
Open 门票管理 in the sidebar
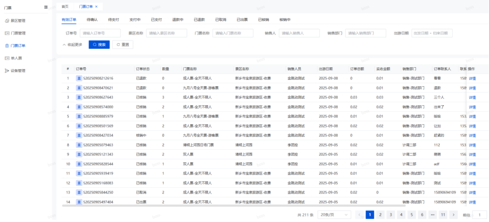18,33
